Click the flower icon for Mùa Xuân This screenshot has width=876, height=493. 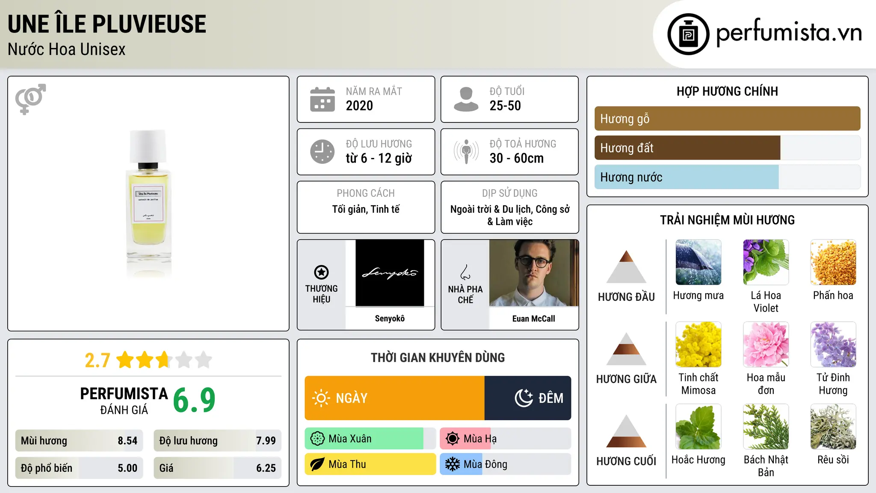coord(317,439)
